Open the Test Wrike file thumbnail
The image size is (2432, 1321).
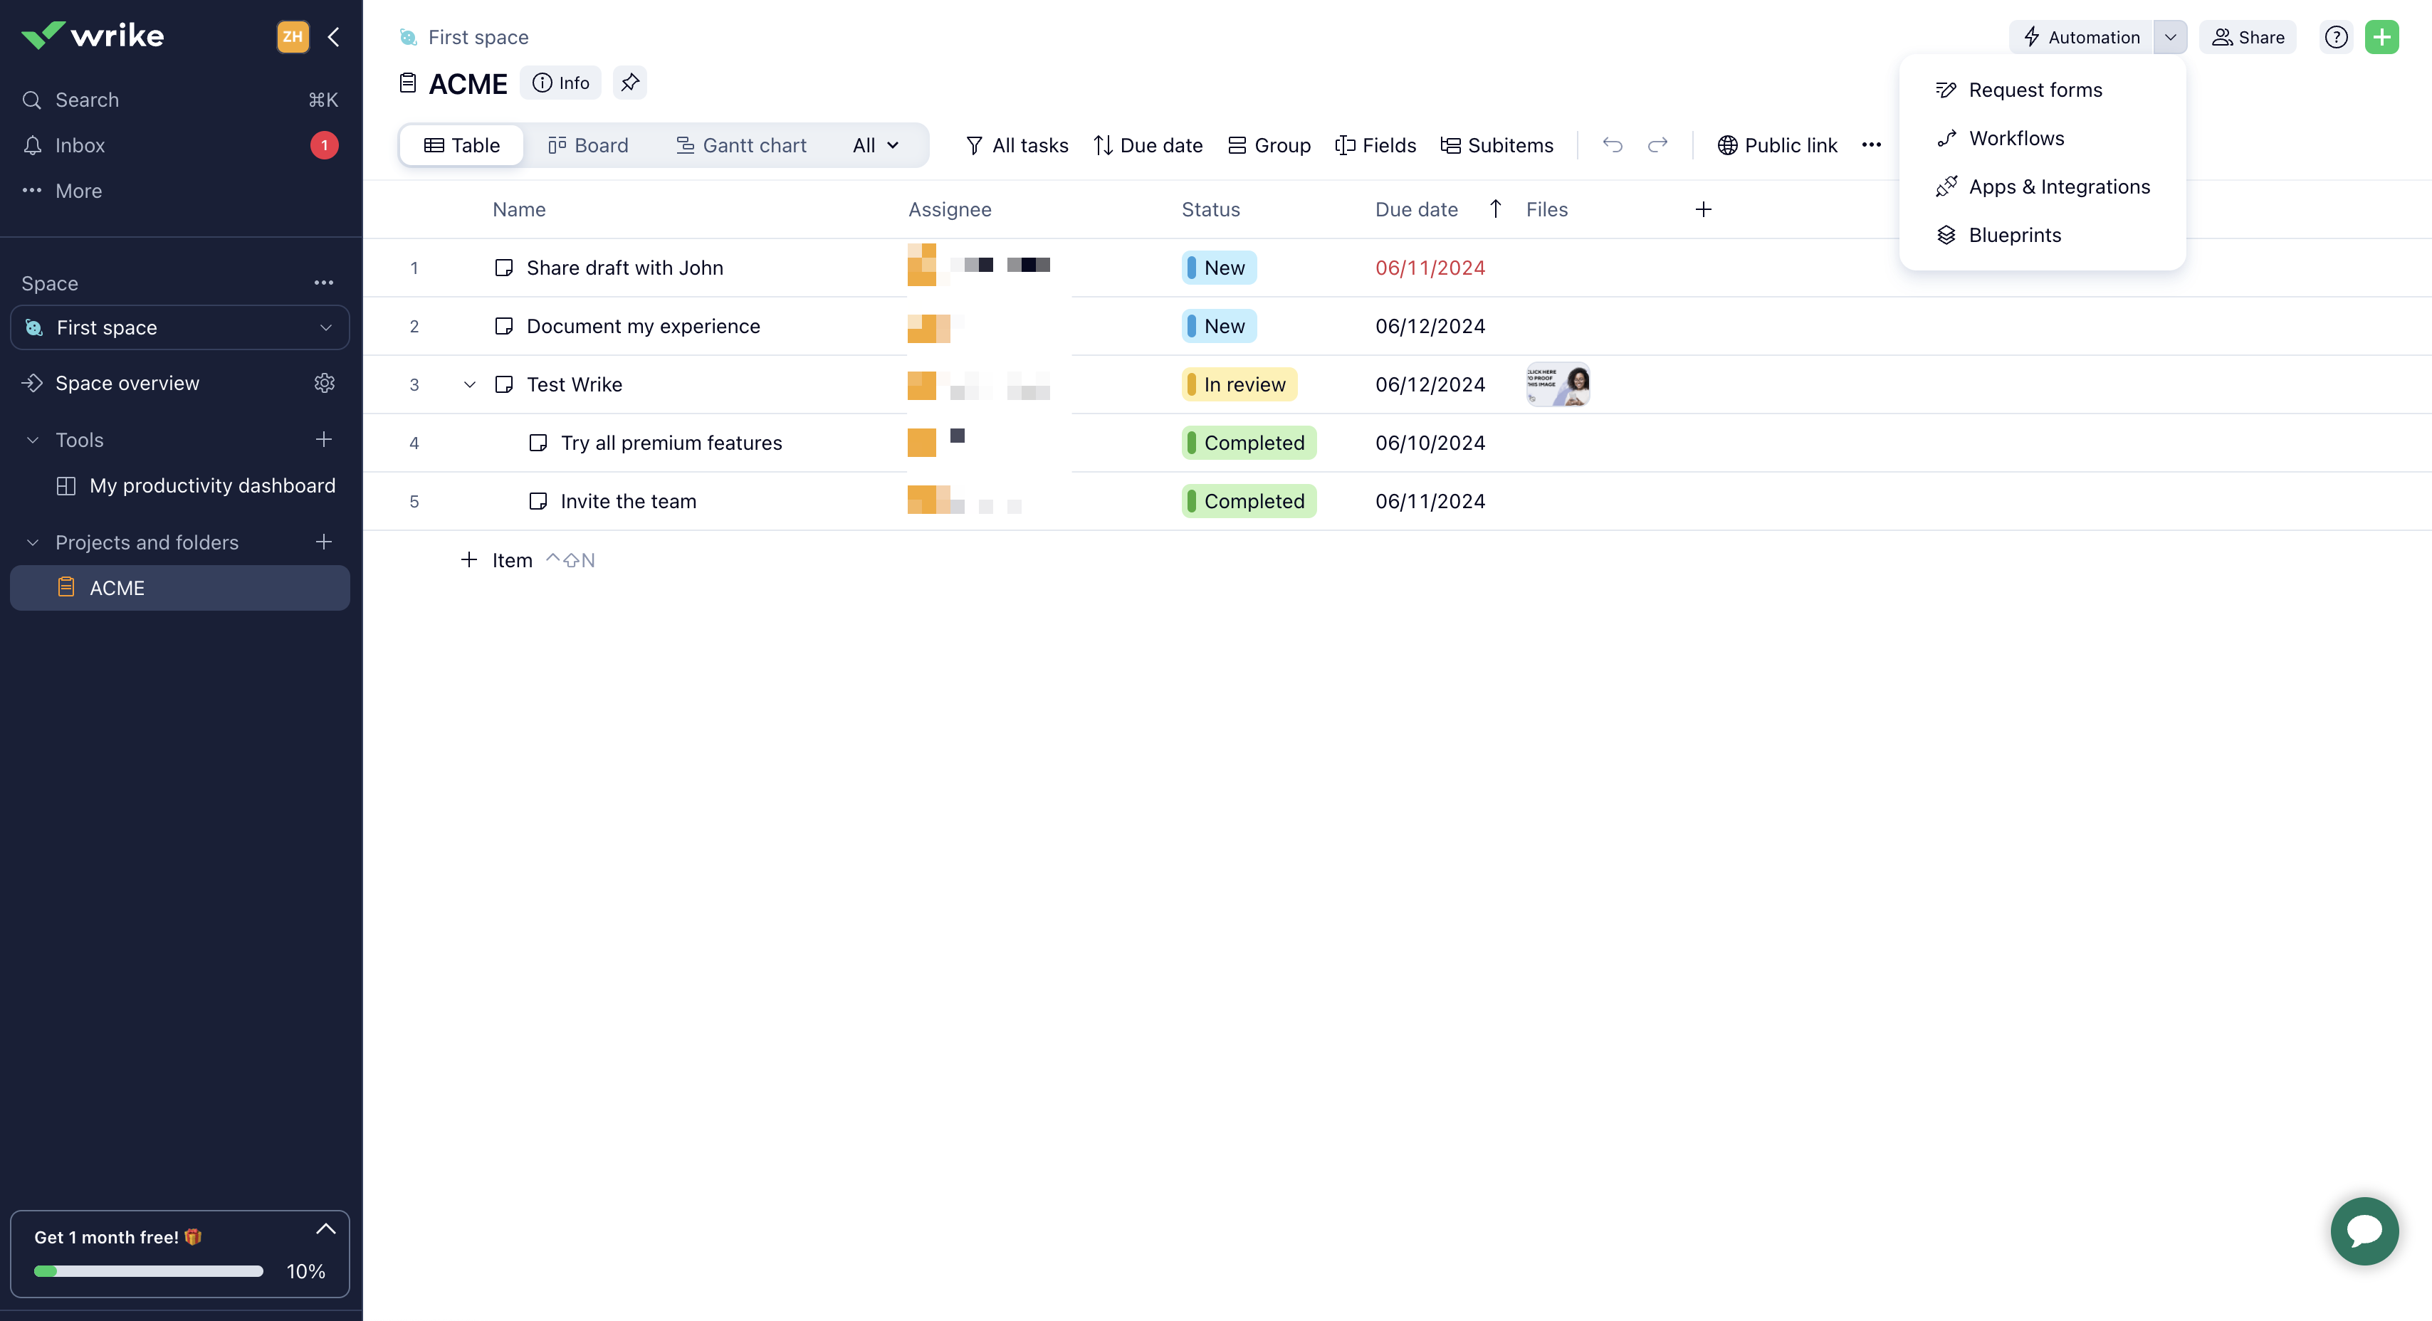tap(1558, 384)
